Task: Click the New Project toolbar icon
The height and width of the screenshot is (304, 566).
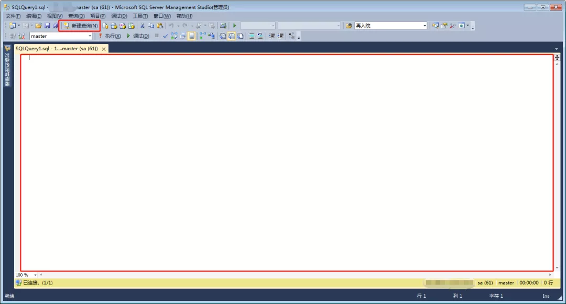Action: [x=13, y=26]
